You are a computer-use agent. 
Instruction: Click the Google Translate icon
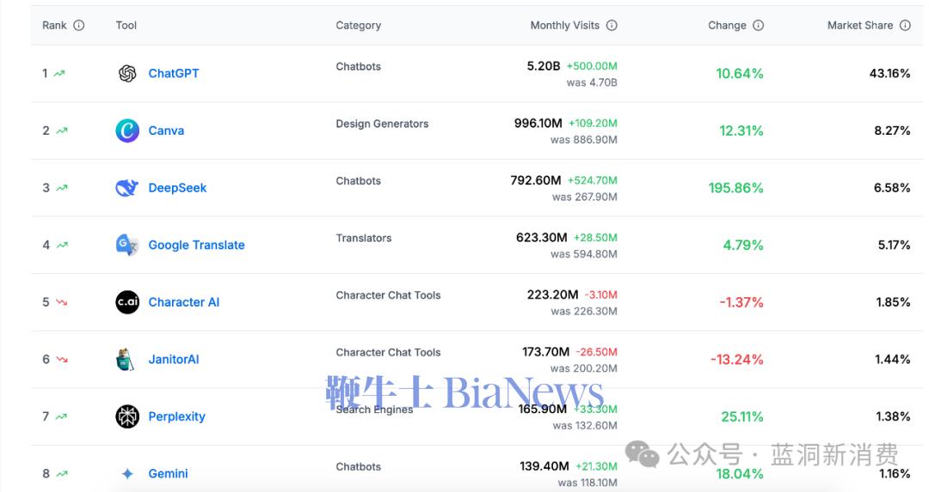tap(127, 245)
